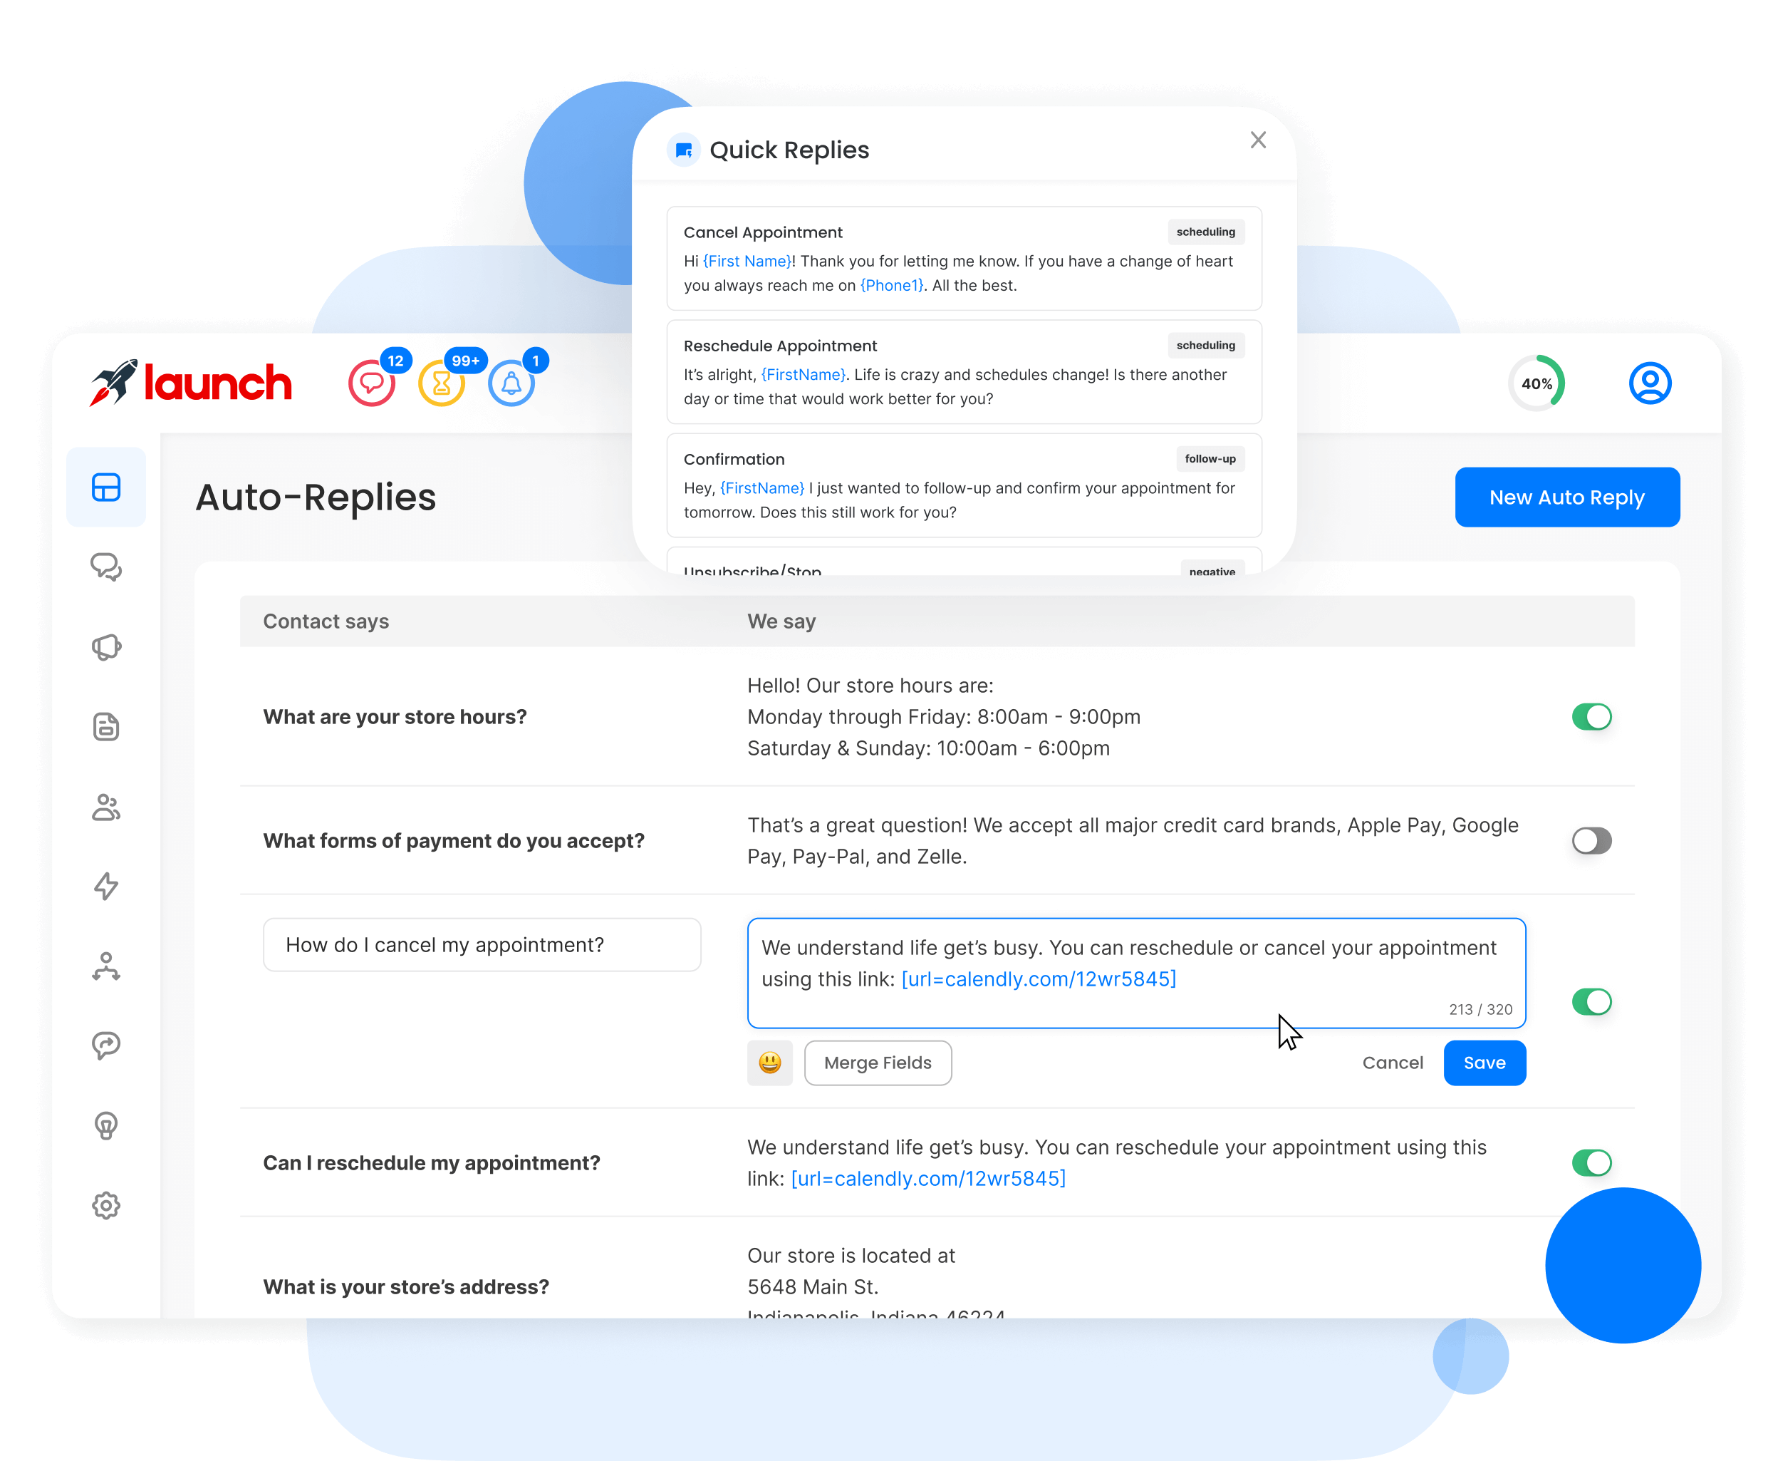Expand the Unsubscribe/Stop quick reply
The image size is (1773, 1461).
965,572
